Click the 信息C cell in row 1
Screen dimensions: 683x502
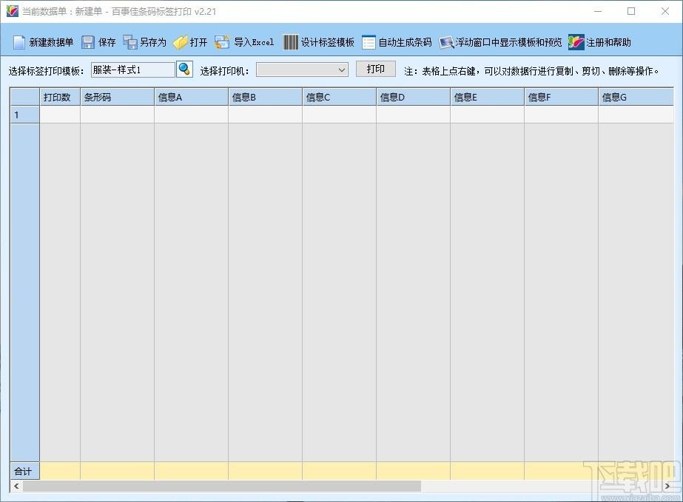[340, 115]
